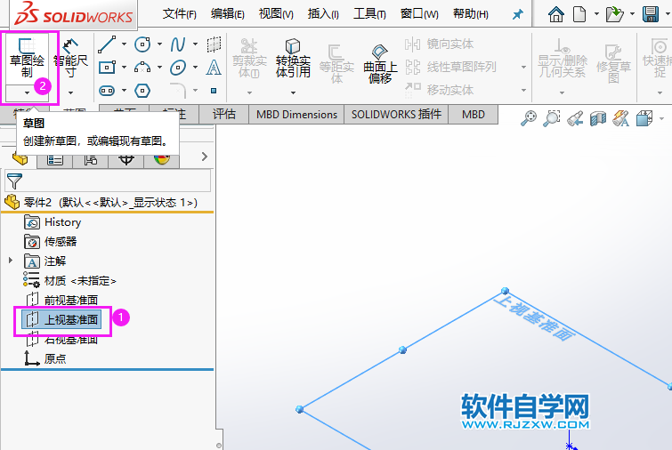
Task: Open the 编辑(E) menu
Action: 228,14
